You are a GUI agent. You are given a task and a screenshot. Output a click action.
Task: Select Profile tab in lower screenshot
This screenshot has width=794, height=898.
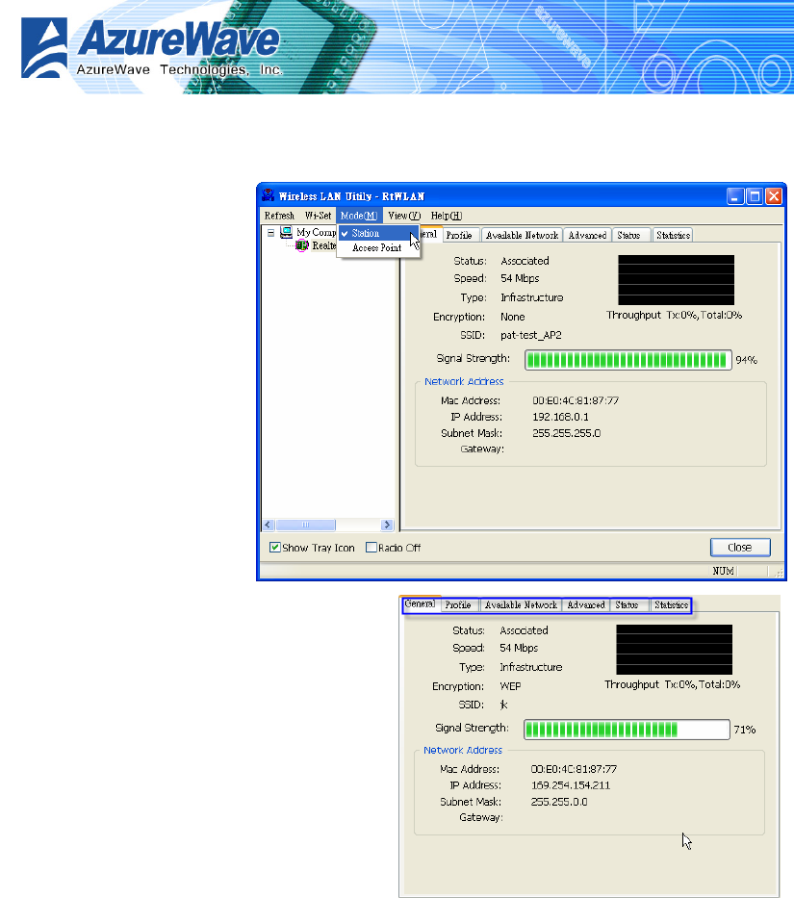pyautogui.click(x=458, y=604)
